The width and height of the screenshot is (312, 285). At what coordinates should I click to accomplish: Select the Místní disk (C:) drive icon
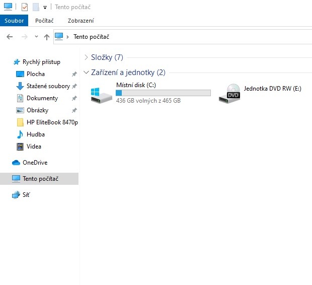102,95
